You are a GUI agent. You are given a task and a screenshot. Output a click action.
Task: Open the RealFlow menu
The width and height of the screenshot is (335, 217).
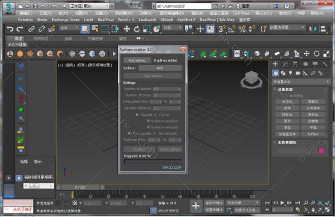coord(106,20)
